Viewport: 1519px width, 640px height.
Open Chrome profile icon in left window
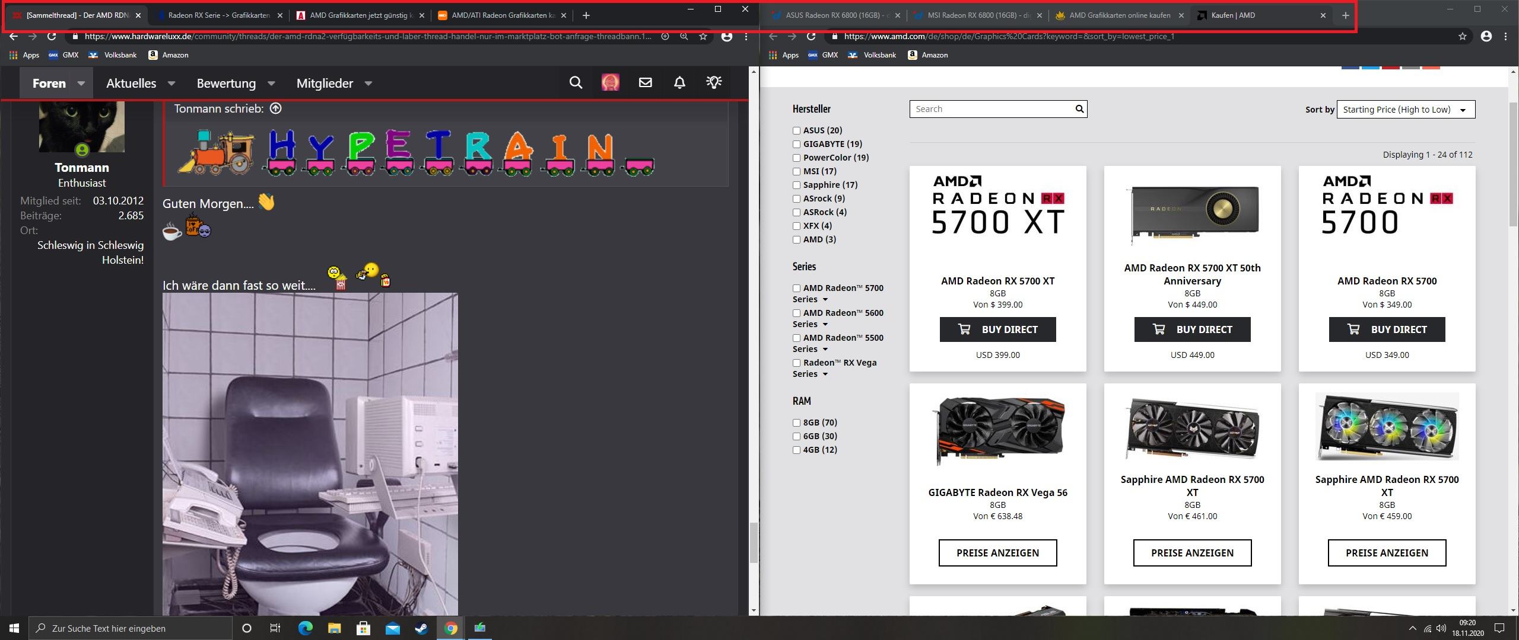tap(726, 37)
